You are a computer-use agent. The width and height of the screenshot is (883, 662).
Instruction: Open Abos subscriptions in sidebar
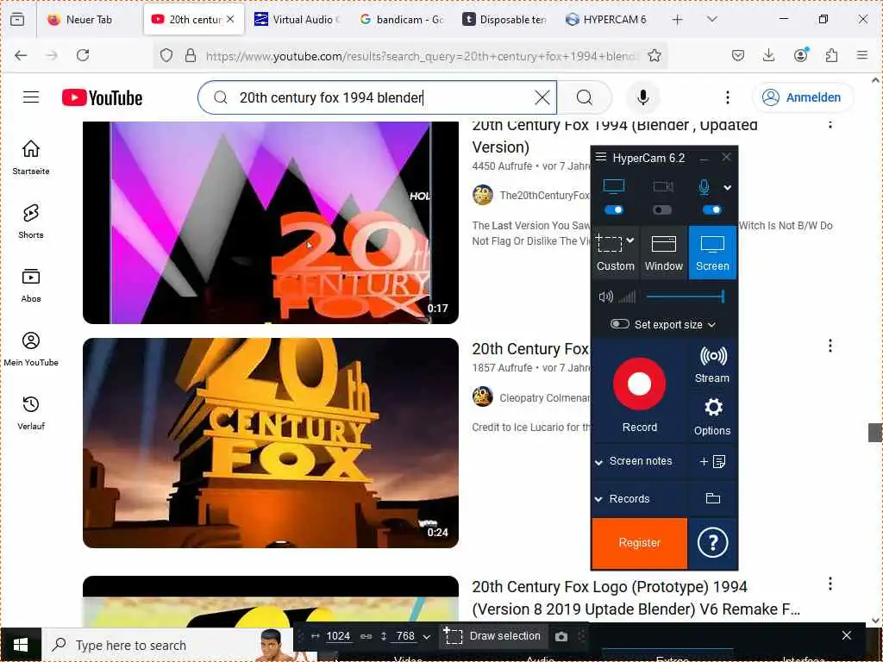31,284
